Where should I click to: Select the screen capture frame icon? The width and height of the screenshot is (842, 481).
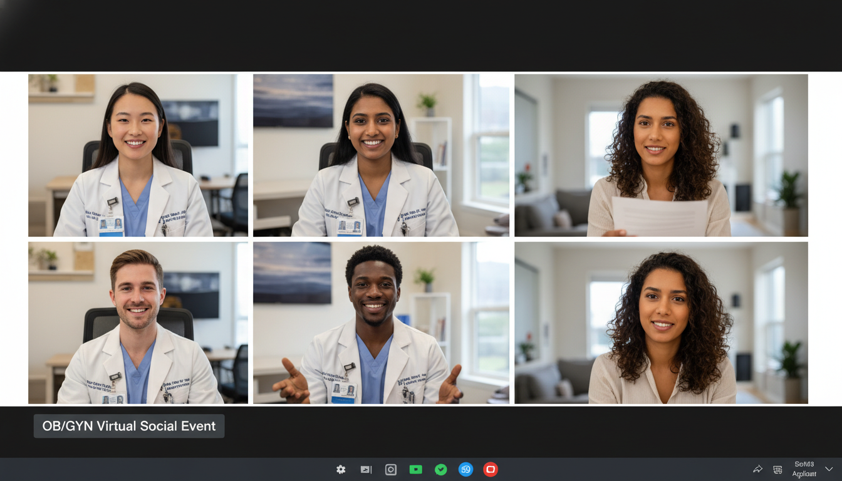coord(390,469)
